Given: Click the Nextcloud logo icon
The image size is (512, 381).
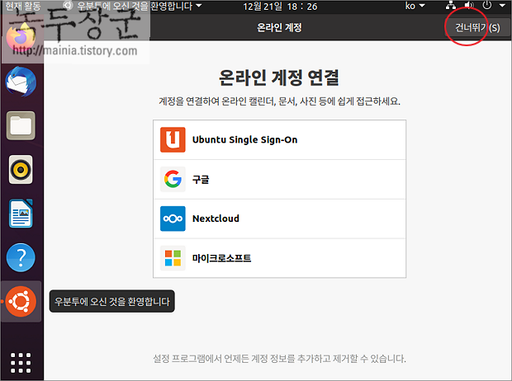Looking at the screenshot, I should (173, 219).
